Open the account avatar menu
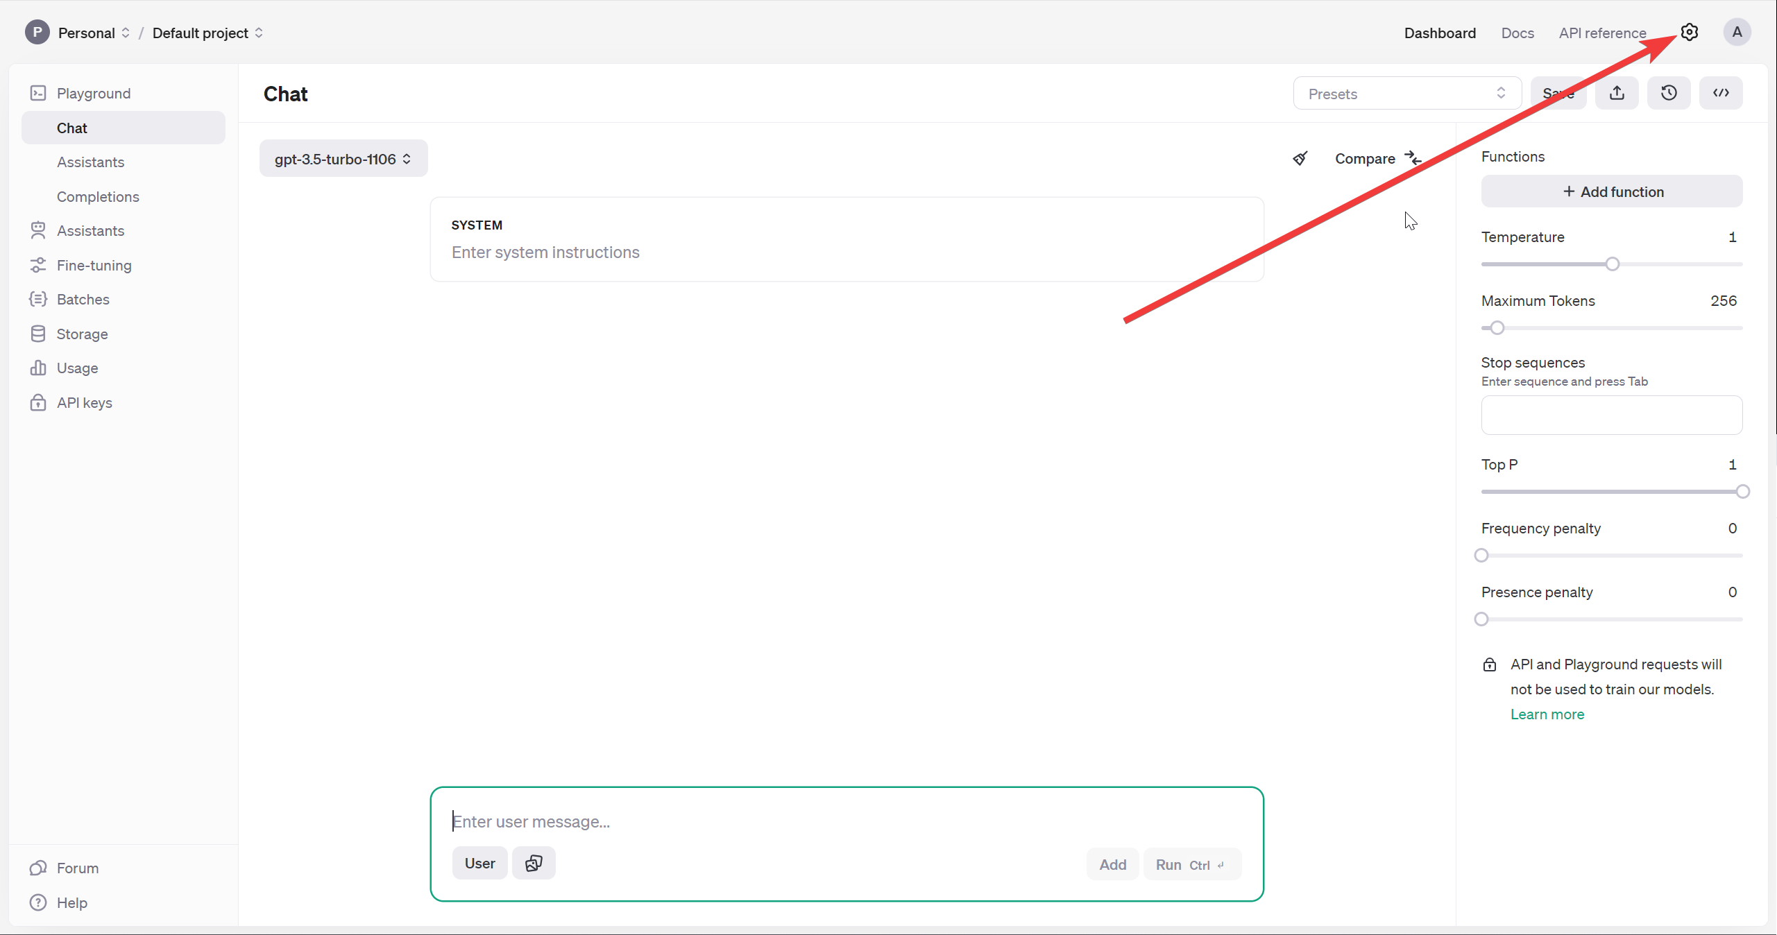Screen dimensions: 1777x935 click(1737, 32)
